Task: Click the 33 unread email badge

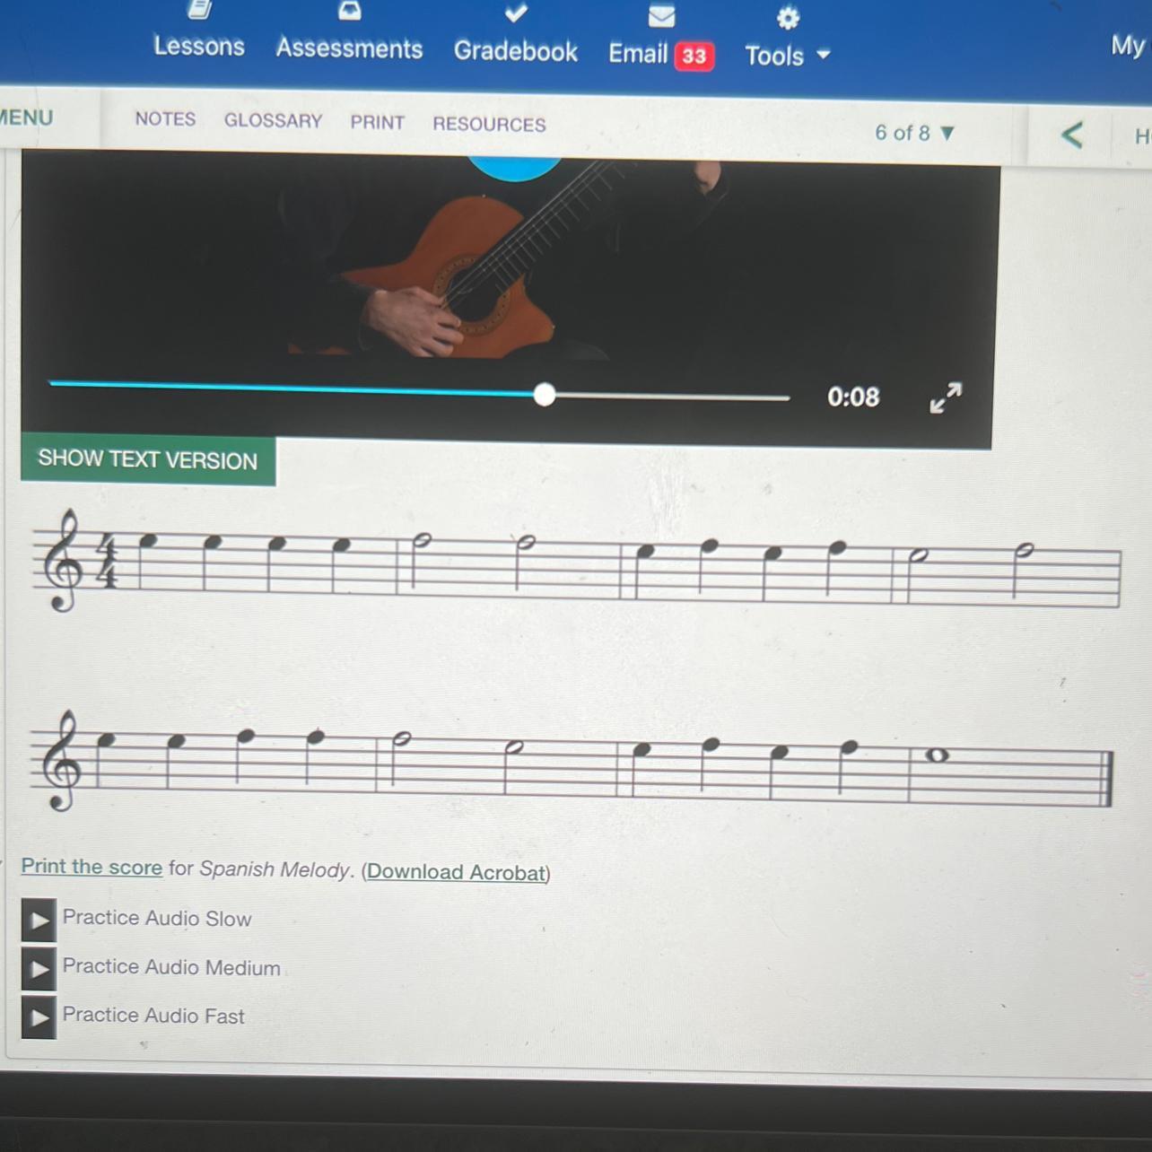Action: 694,57
